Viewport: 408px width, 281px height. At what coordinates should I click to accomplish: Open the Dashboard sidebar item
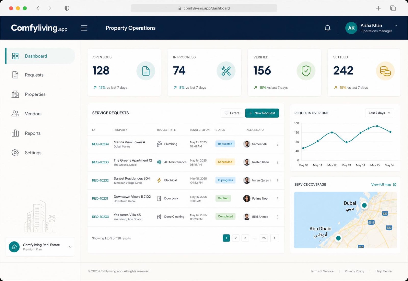40,56
